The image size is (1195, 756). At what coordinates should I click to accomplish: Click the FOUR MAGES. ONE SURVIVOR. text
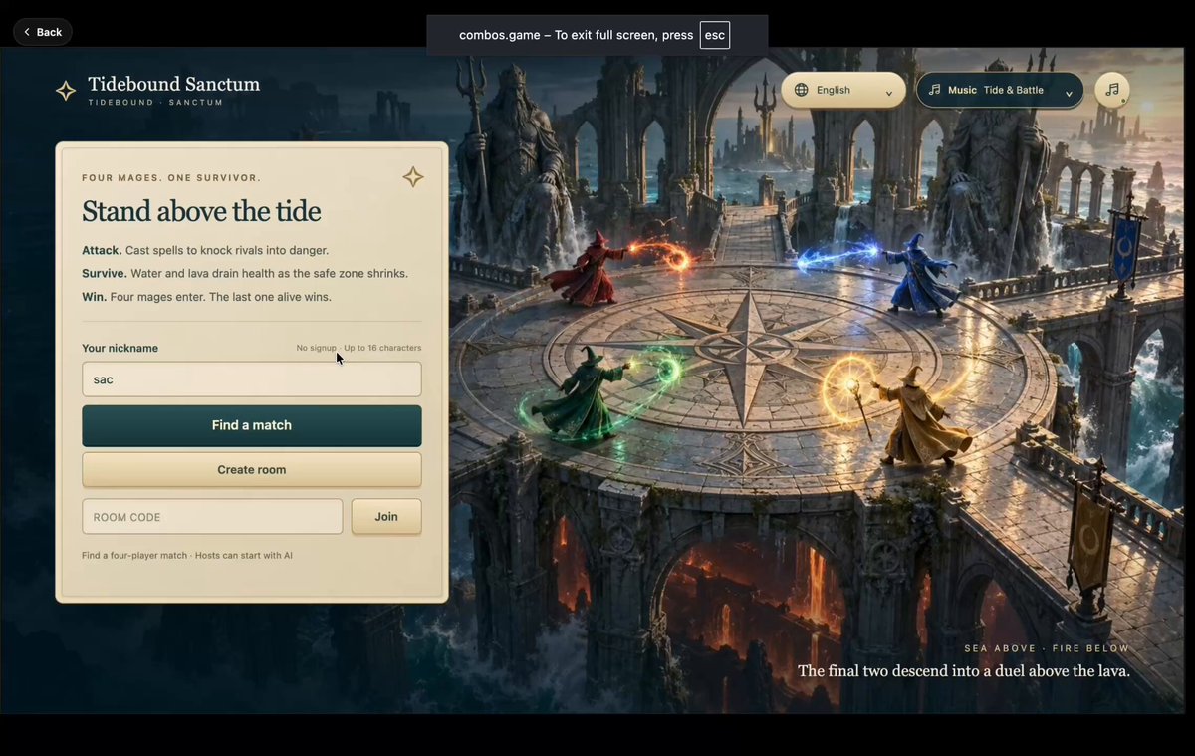tap(171, 178)
